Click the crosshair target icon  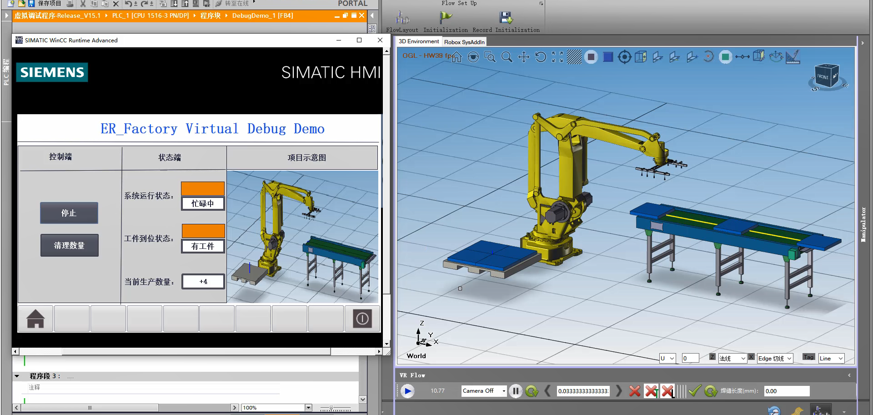coord(625,57)
